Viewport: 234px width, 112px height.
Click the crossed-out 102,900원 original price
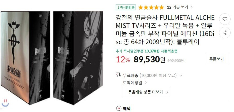point(176,60)
